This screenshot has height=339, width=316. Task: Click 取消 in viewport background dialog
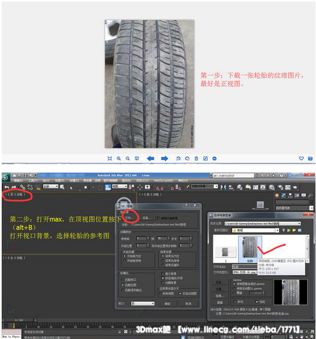(x=188, y=304)
